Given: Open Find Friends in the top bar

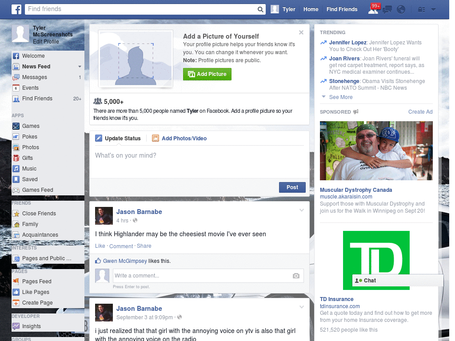Looking at the screenshot, I should (342, 9).
